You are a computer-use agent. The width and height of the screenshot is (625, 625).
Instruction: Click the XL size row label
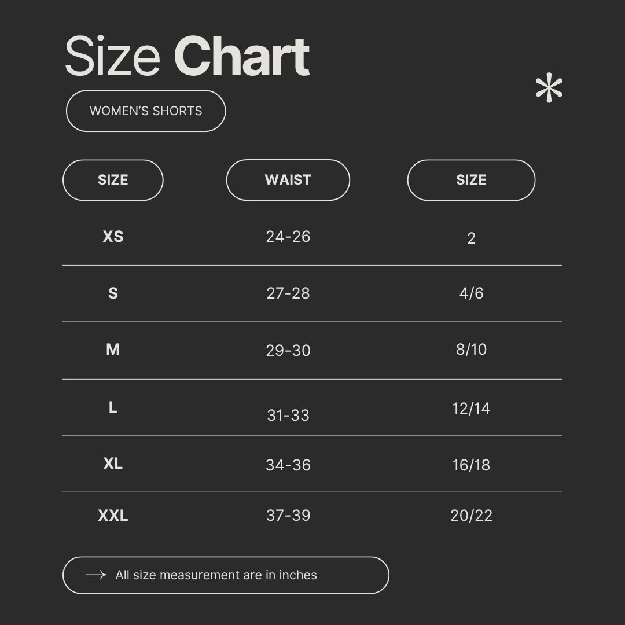click(x=113, y=464)
